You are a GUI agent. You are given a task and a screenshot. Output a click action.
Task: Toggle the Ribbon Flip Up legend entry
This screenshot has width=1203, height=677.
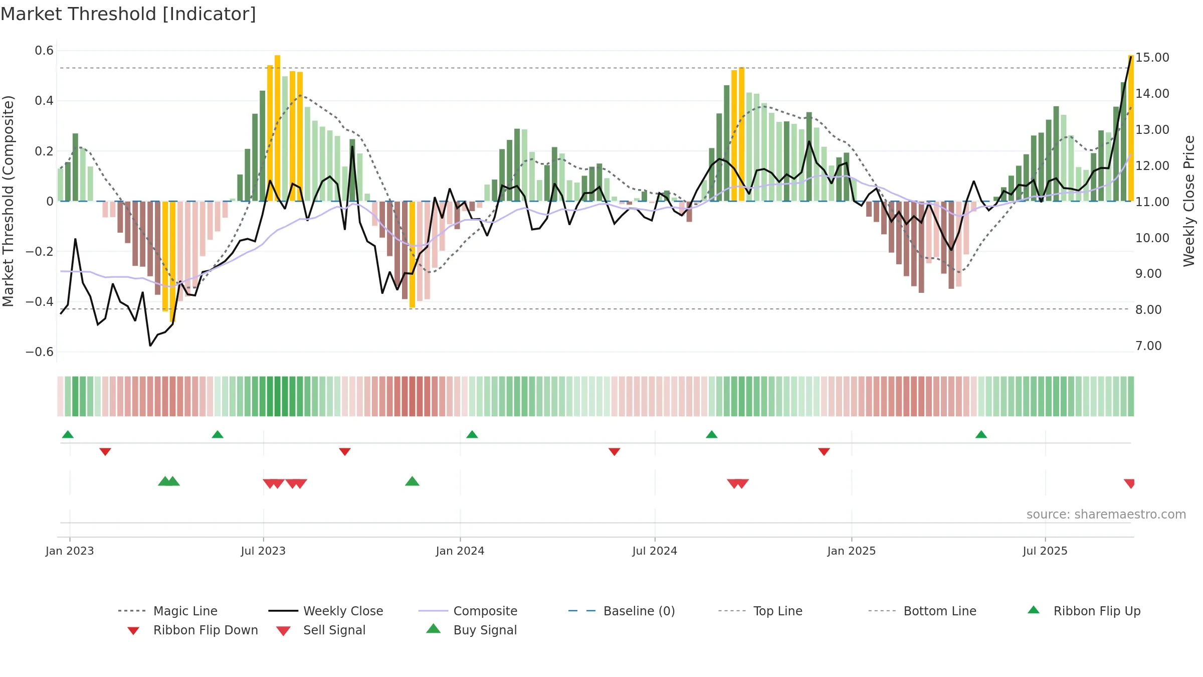coord(1084,611)
